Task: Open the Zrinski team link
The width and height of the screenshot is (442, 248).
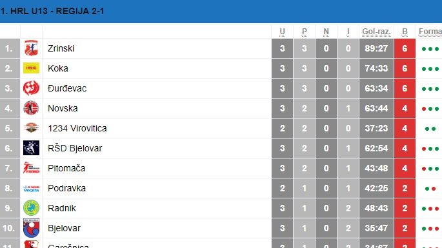Action: pyautogui.click(x=61, y=48)
